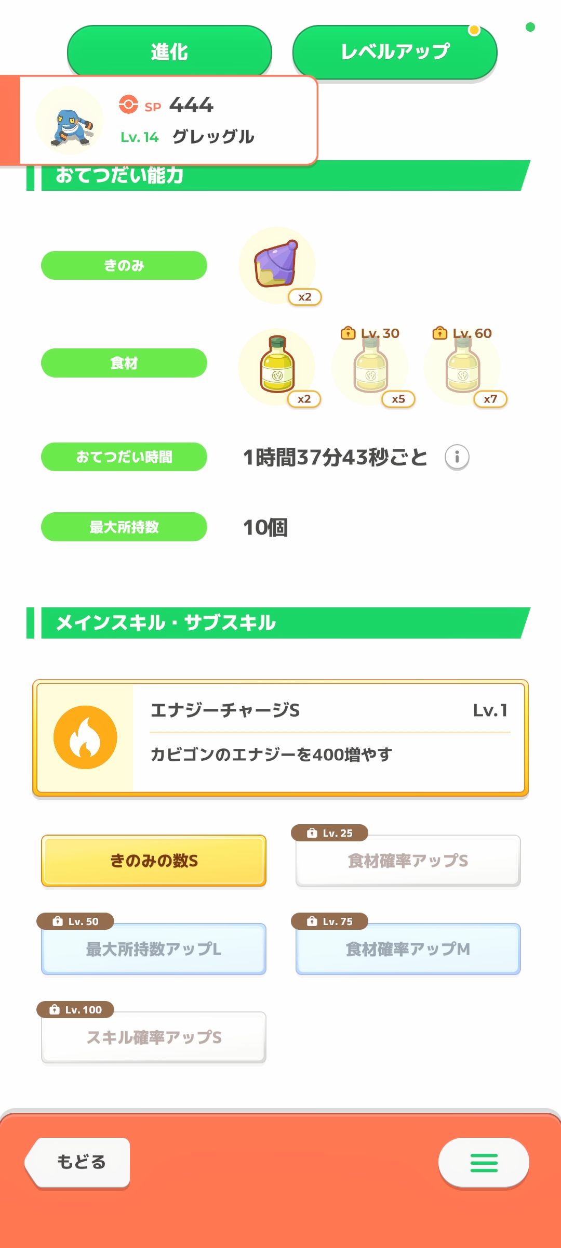The image size is (561, 1248).
Task: Tap the きのみ label pill
Action: tap(124, 265)
